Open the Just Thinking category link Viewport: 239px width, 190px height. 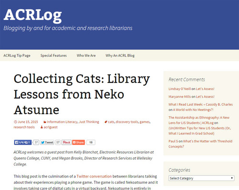pos(89,122)
